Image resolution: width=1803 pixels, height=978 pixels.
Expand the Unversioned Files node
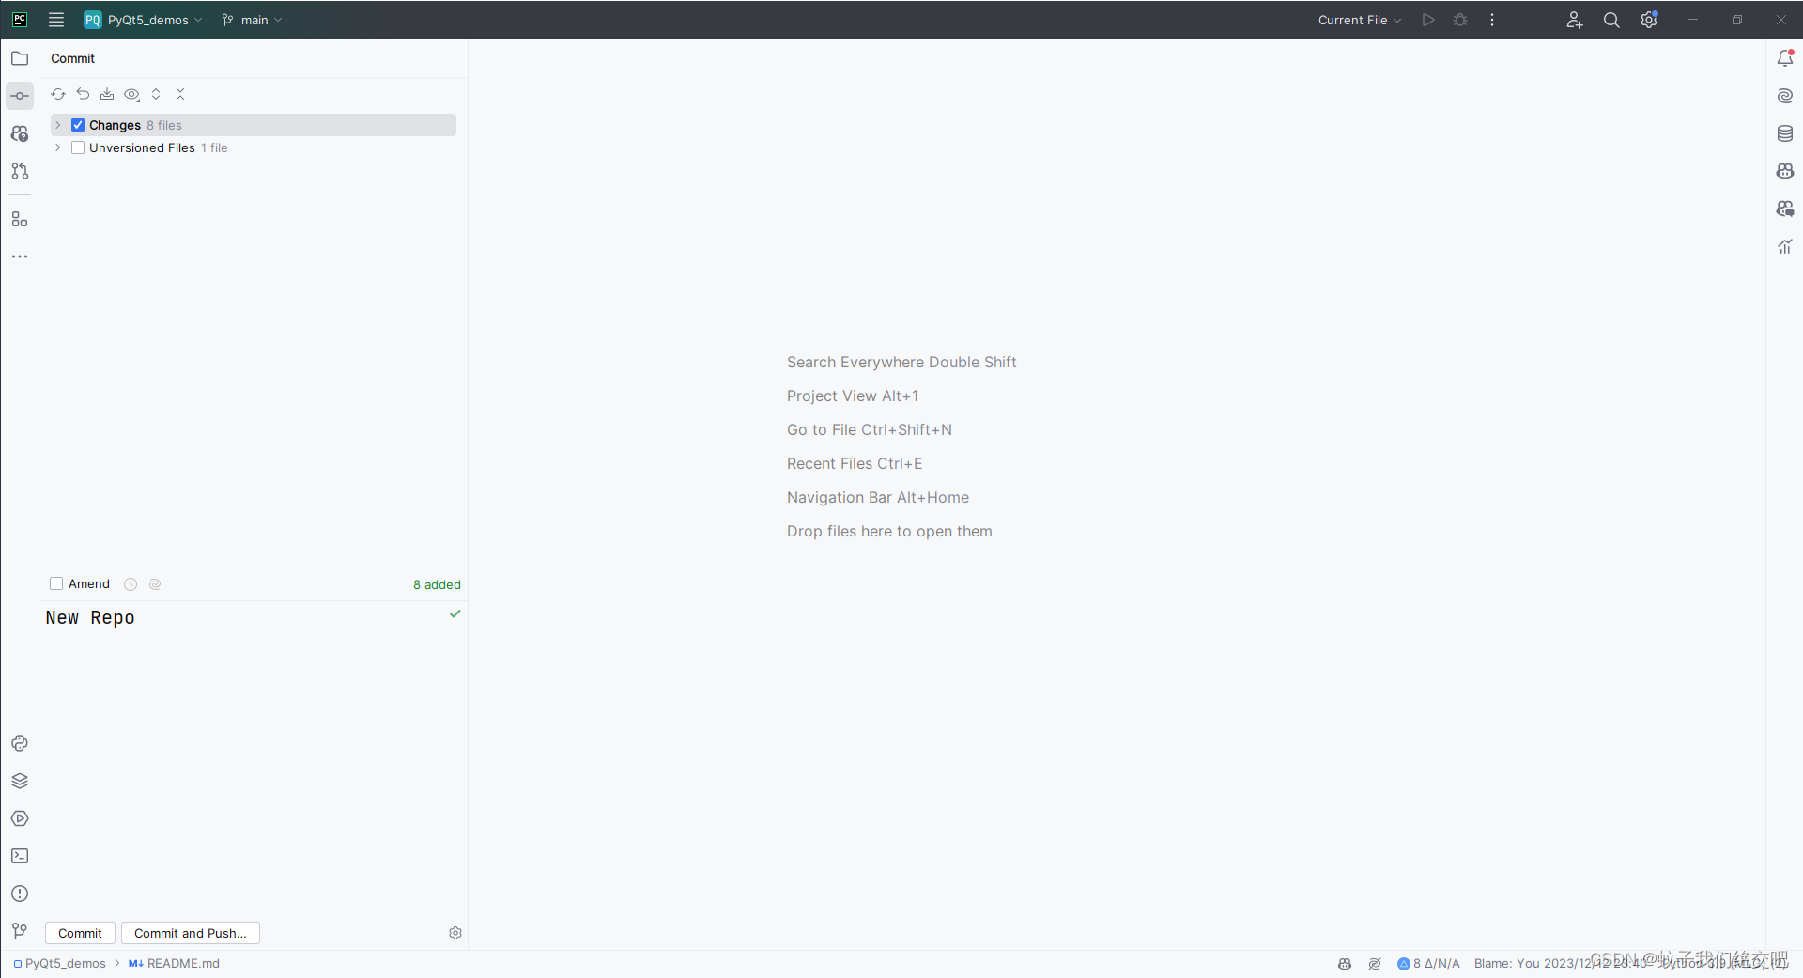click(x=58, y=147)
